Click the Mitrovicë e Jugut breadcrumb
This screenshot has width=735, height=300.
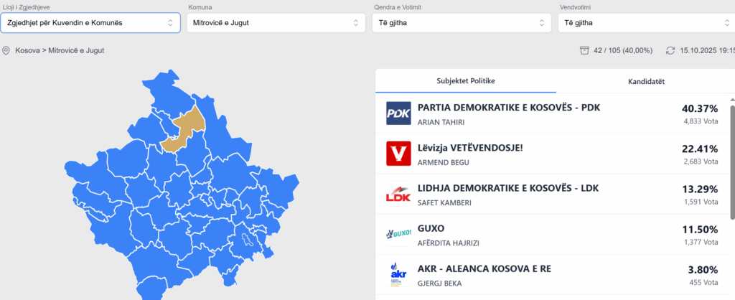point(76,51)
